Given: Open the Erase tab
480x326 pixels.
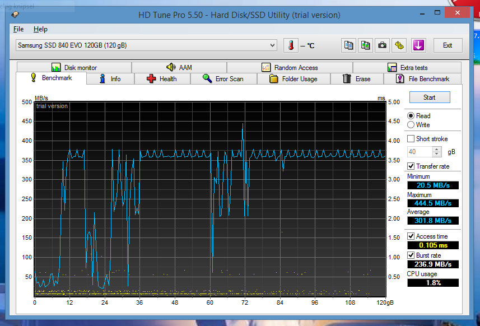Looking at the screenshot, I should (x=357, y=78).
